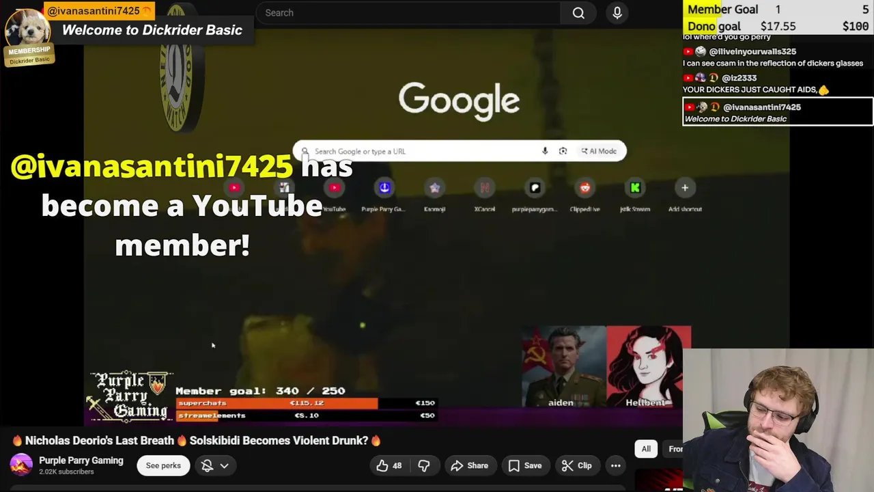The image size is (874, 492).
Task: Open the three-dot more actions menu
Action: pyautogui.click(x=615, y=465)
